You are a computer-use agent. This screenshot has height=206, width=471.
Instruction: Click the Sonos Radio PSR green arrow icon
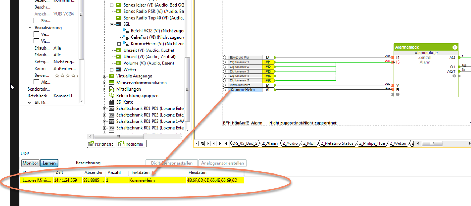[x=119, y=11]
